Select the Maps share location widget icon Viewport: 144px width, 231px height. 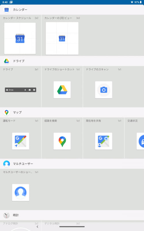coord(104,141)
